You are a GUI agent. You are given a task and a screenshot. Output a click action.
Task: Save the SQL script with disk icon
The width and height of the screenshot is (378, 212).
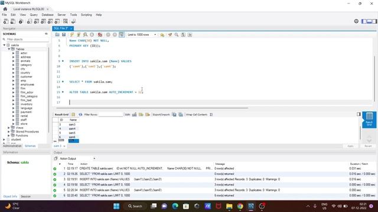click(x=64, y=35)
